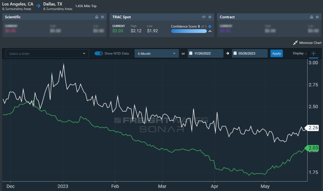Click the info icon on Scientific panel
This screenshot has width=323, height=191.
pos(102,17)
